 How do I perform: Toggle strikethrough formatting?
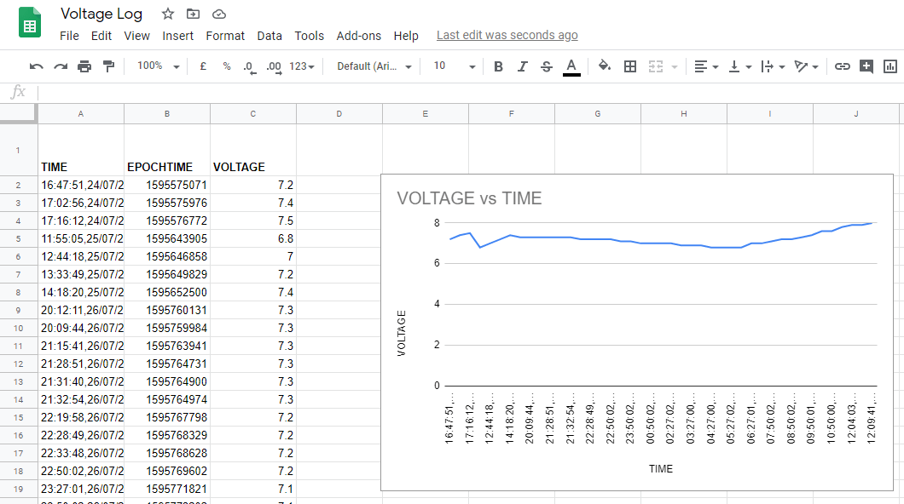click(x=547, y=66)
